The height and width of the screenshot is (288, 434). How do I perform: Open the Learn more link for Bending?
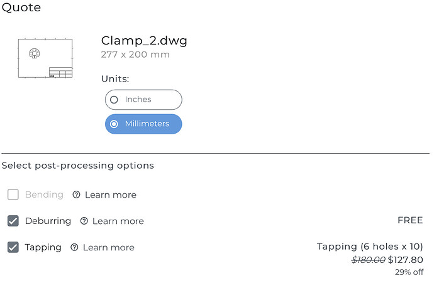111,195
